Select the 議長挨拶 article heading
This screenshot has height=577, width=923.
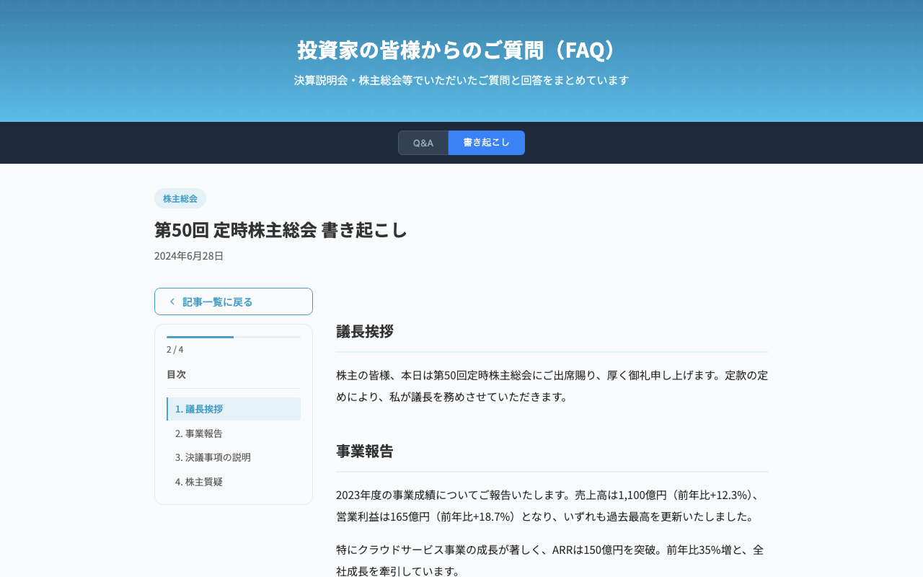pyautogui.click(x=364, y=332)
